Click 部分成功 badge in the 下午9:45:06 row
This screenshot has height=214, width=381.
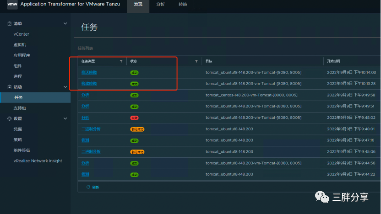click(x=137, y=152)
